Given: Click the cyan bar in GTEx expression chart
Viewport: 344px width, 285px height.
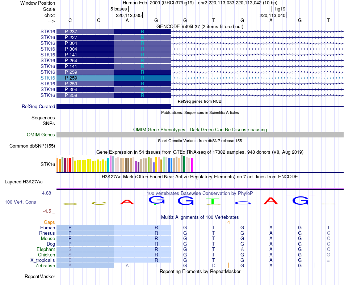Looking at the screenshot, I should [108, 165].
